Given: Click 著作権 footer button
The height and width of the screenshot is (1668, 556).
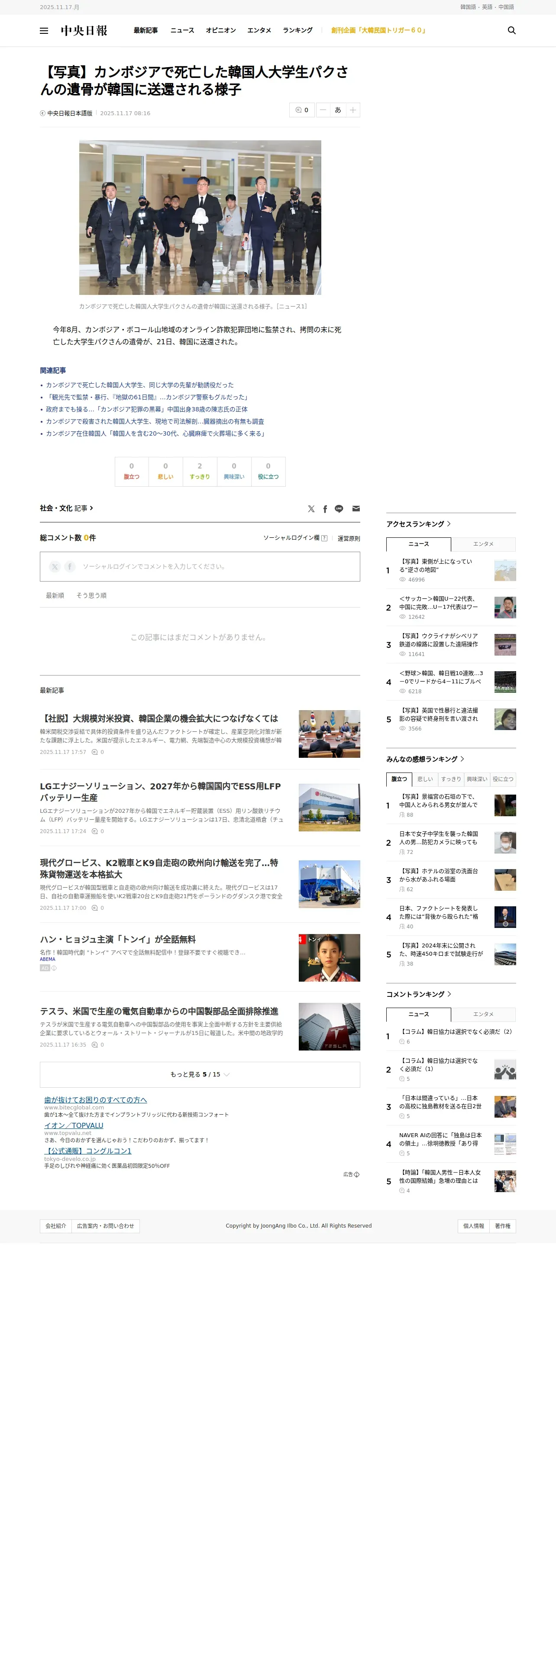Looking at the screenshot, I should (503, 1226).
